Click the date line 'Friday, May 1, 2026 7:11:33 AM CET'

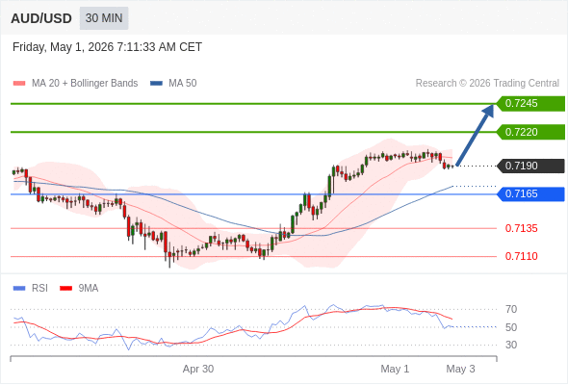(107, 47)
